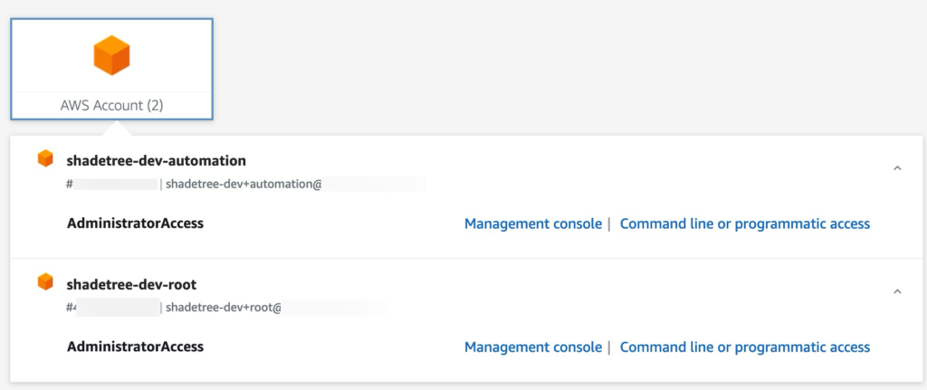This screenshot has height=390, width=927.
Task: Select AdministratorAccess role under shadetree-dev-automation
Action: coord(135,224)
